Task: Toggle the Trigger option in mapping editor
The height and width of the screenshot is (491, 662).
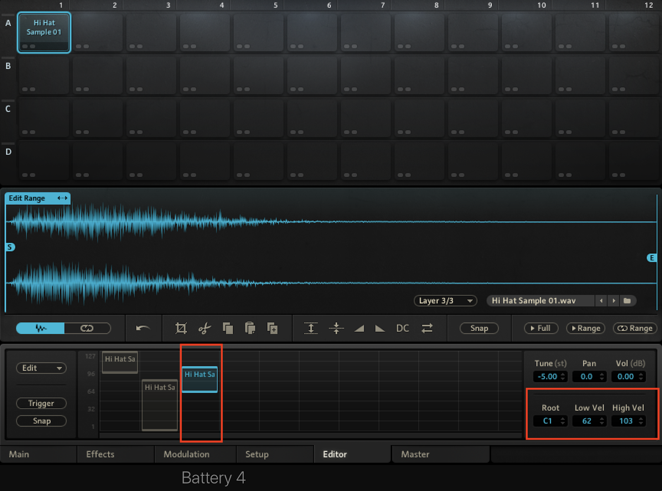Action: pos(41,403)
